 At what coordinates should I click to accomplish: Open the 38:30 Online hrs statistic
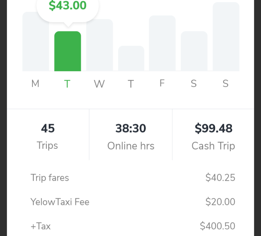[x=131, y=135]
